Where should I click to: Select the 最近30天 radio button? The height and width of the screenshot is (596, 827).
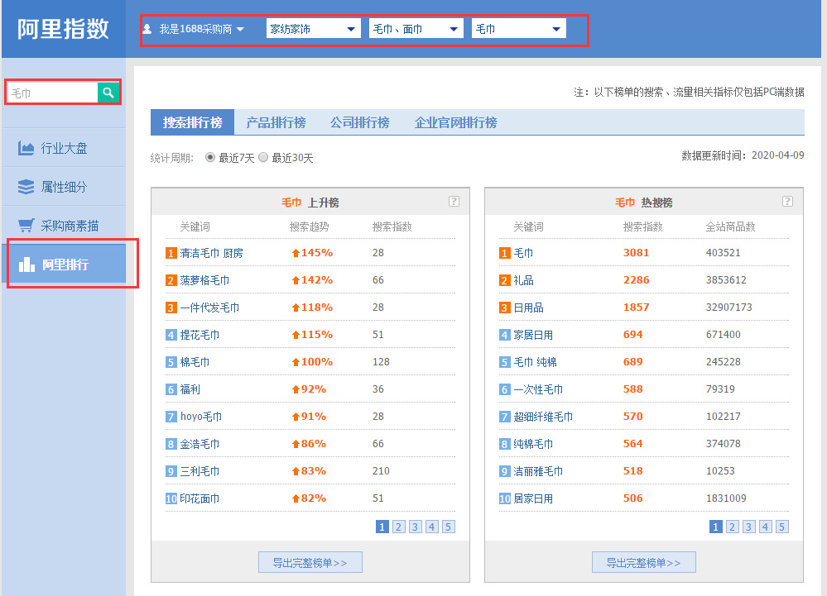[x=263, y=157]
